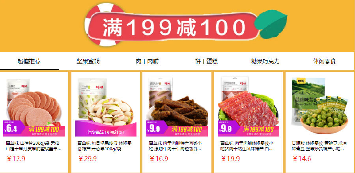
Task: View the beef jerky strips product image
Action: pyautogui.click(x=177, y=106)
